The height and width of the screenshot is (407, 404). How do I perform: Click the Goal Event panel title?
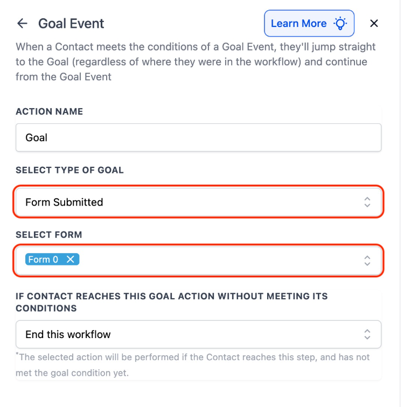(x=71, y=24)
